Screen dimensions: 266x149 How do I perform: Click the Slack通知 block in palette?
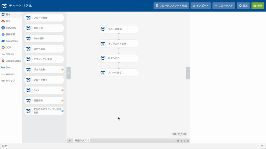pyautogui.click(x=44, y=38)
